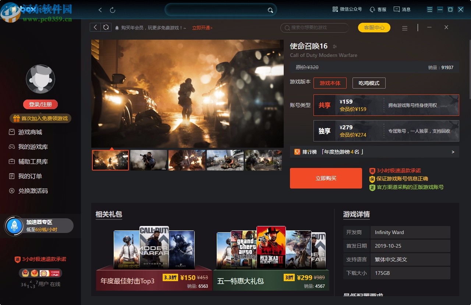Select the 共享 shared account option
Screen dimensions: 471x305
pos(386,105)
